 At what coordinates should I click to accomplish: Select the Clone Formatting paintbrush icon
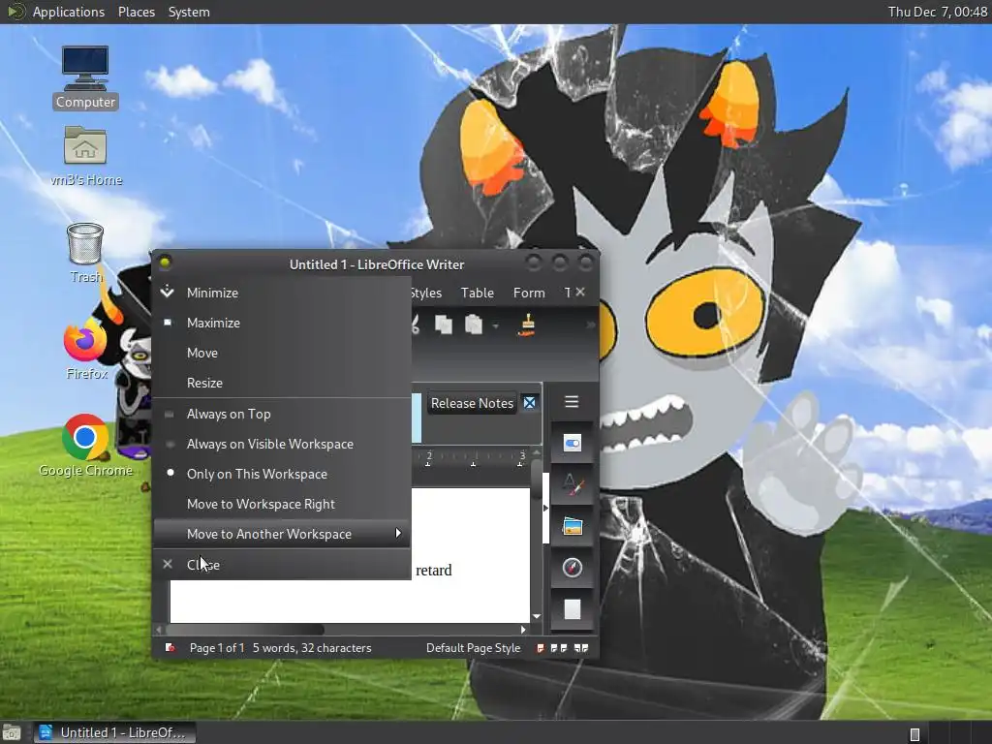point(527,325)
